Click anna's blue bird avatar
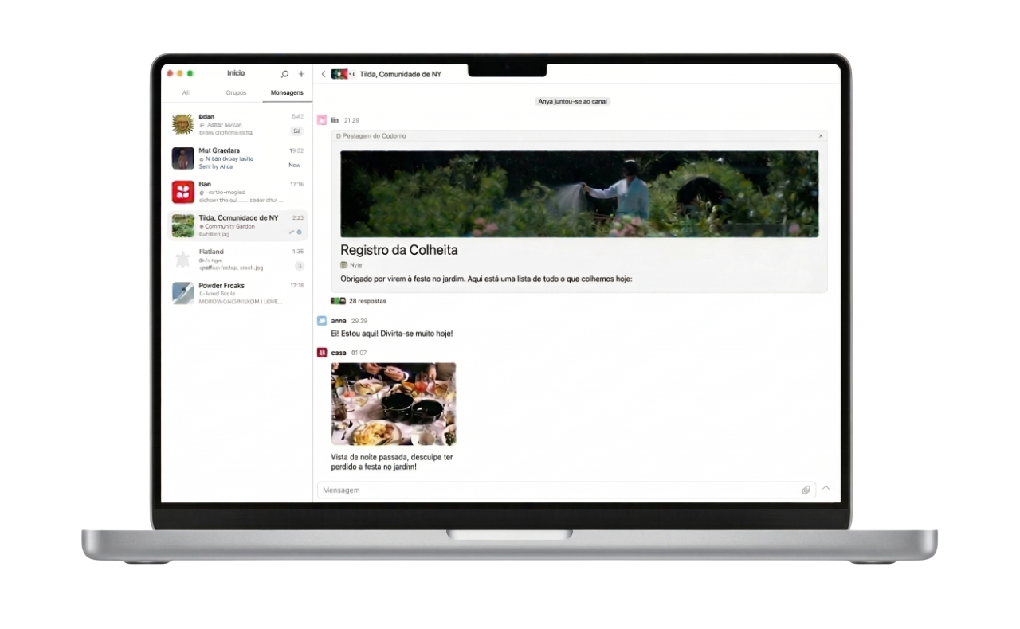This screenshot has height=629, width=1020. click(322, 320)
